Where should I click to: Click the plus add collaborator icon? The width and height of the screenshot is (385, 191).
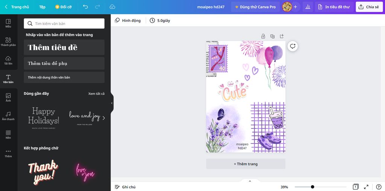click(296, 7)
